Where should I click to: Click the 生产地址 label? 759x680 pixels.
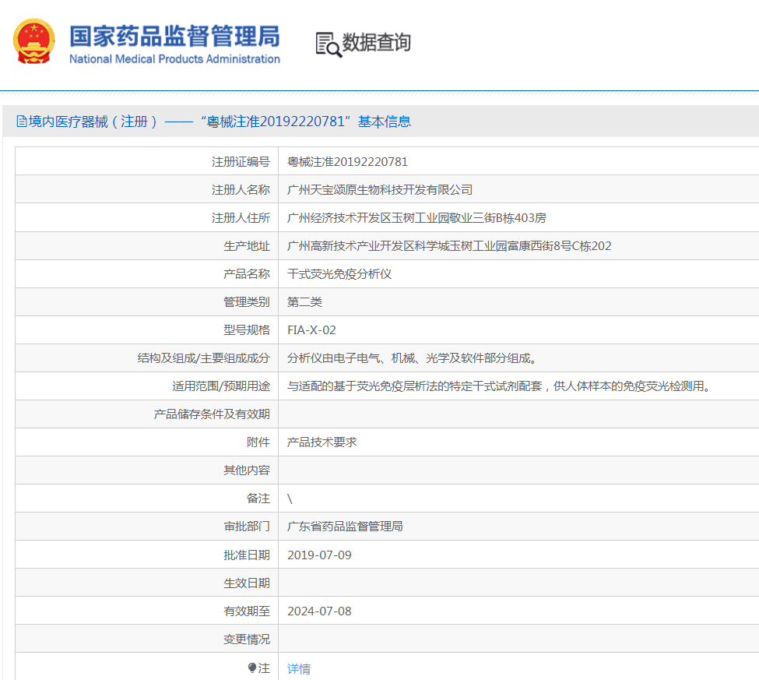(x=247, y=246)
